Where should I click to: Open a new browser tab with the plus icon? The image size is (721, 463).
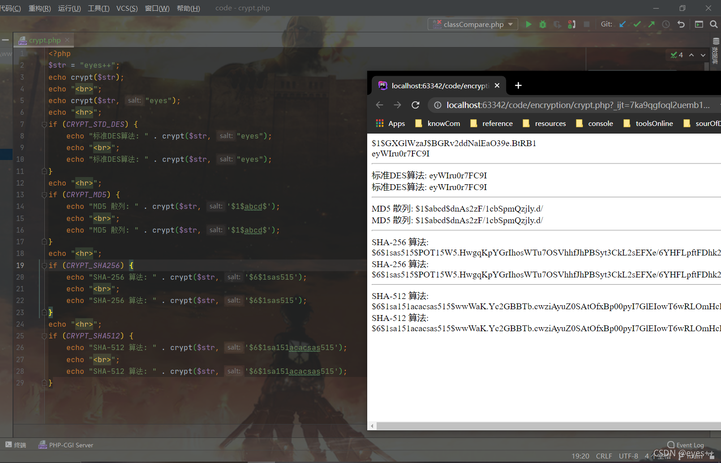518,85
